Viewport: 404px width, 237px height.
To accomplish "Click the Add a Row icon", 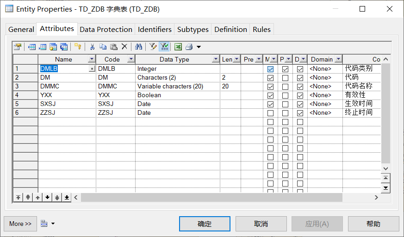I will [x=43, y=47].
